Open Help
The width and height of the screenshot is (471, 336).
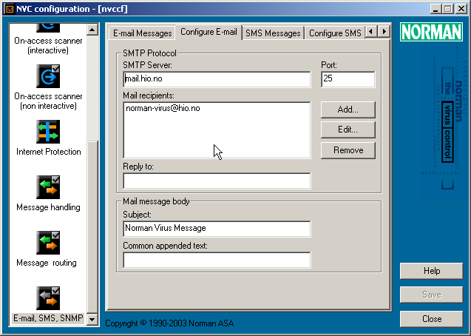[431, 271]
